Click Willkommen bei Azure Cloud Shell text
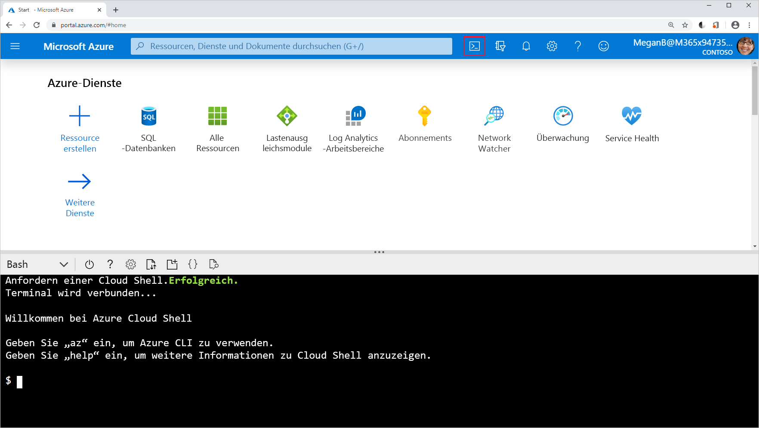Viewport: 759px width, 428px height. tap(99, 319)
